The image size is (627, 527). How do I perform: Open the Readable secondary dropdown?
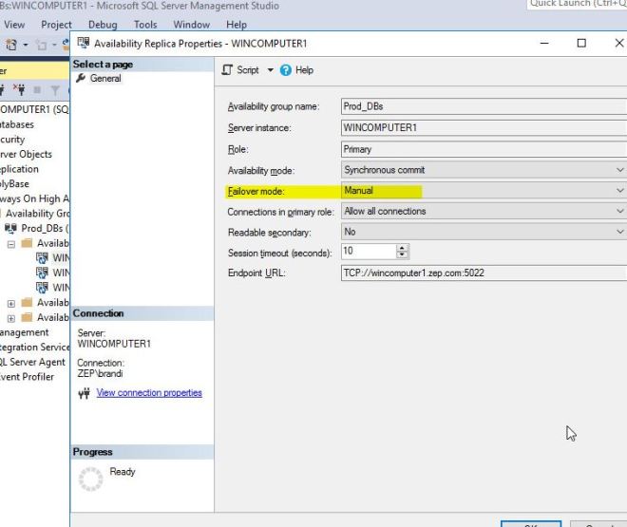click(619, 232)
